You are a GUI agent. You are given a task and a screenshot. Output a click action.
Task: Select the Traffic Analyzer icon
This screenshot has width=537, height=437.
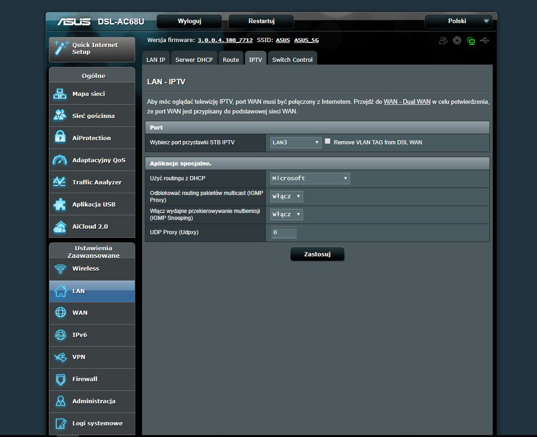60,182
